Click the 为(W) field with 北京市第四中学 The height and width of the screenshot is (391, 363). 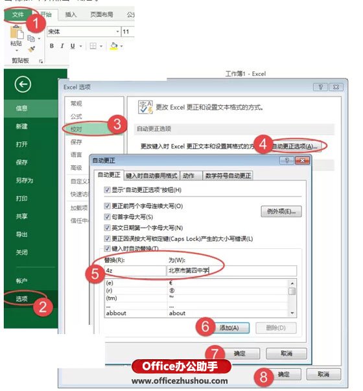click(231, 271)
